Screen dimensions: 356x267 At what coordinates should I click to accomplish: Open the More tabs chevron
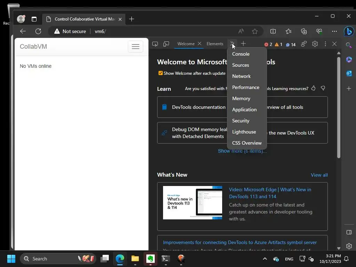[x=232, y=44]
